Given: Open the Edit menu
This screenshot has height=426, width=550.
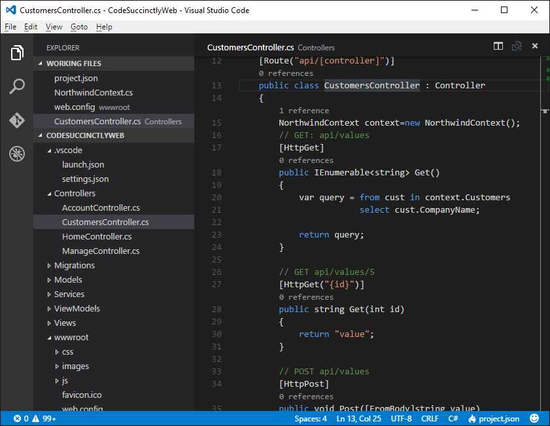Looking at the screenshot, I should [x=31, y=27].
